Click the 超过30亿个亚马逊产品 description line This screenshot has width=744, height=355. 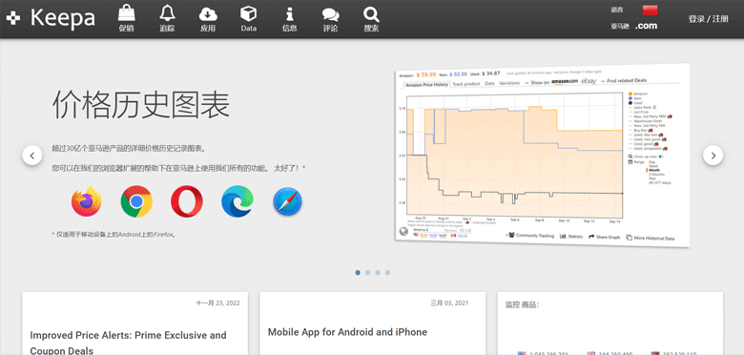(x=129, y=149)
